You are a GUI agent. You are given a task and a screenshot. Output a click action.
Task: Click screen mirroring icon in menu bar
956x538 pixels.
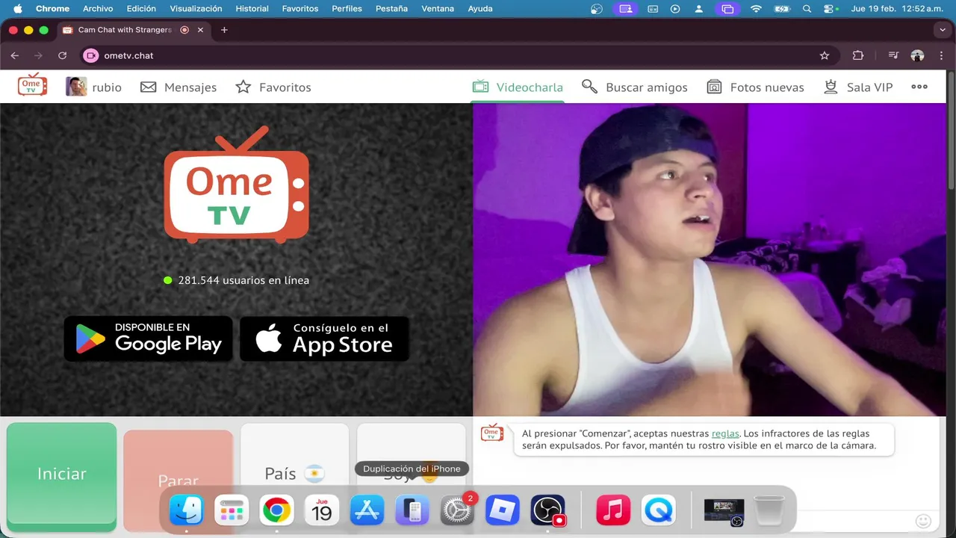pyautogui.click(x=727, y=9)
